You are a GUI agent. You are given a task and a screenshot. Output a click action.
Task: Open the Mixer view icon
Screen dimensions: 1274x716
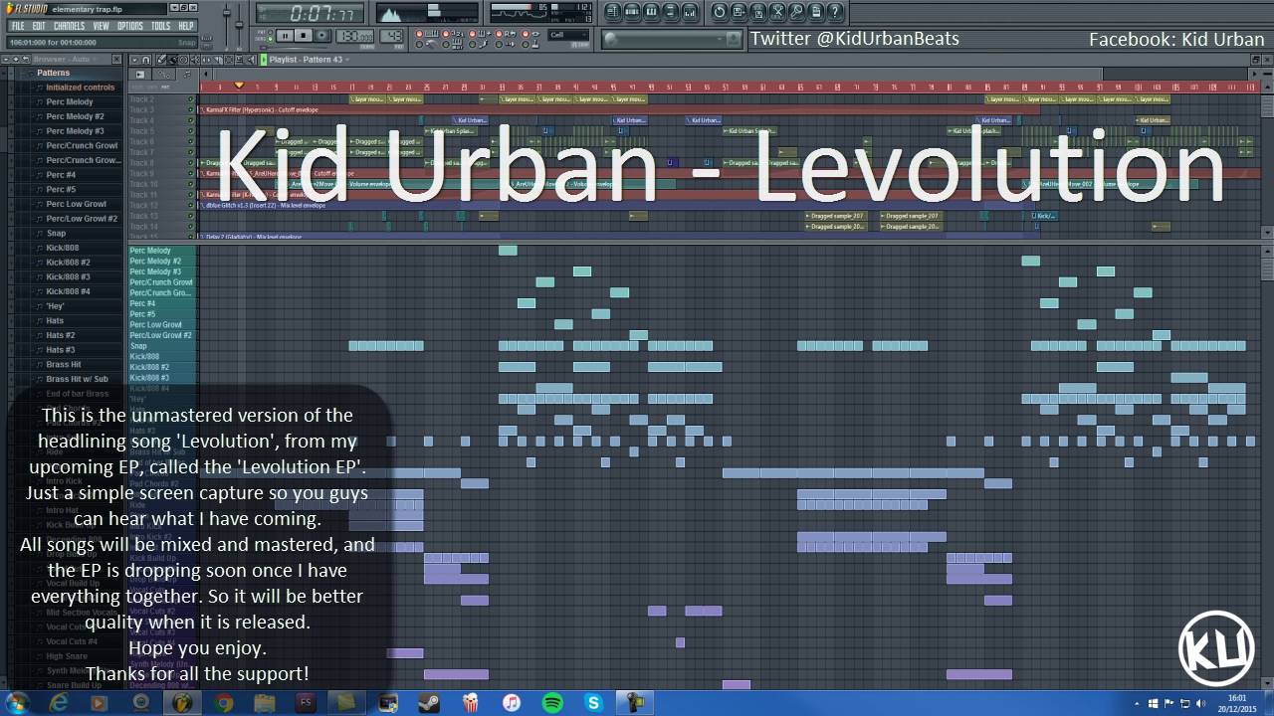pyautogui.click(x=690, y=12)
